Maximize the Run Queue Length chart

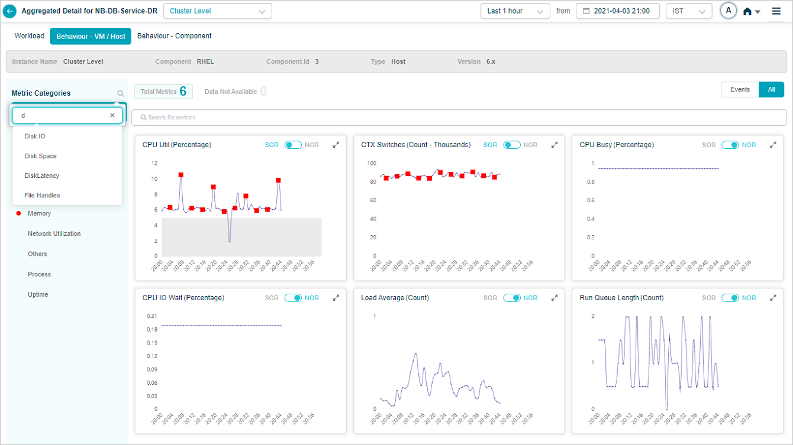[773, 298]
